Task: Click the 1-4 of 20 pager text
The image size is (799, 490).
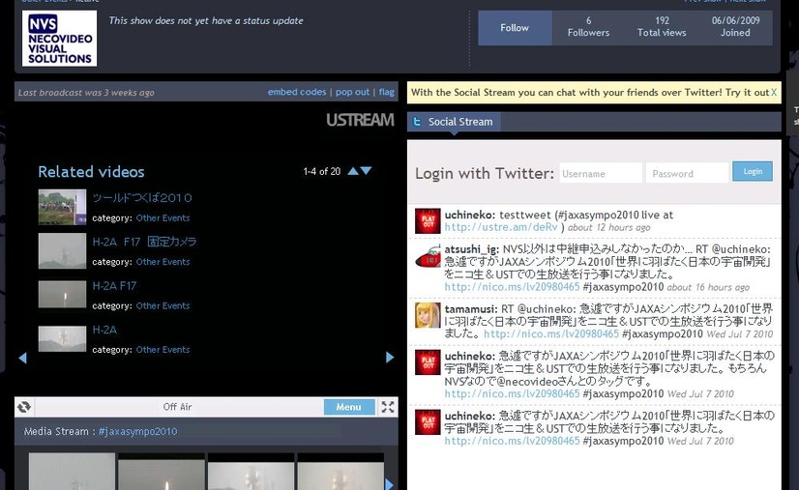Action: pos(321,172)
